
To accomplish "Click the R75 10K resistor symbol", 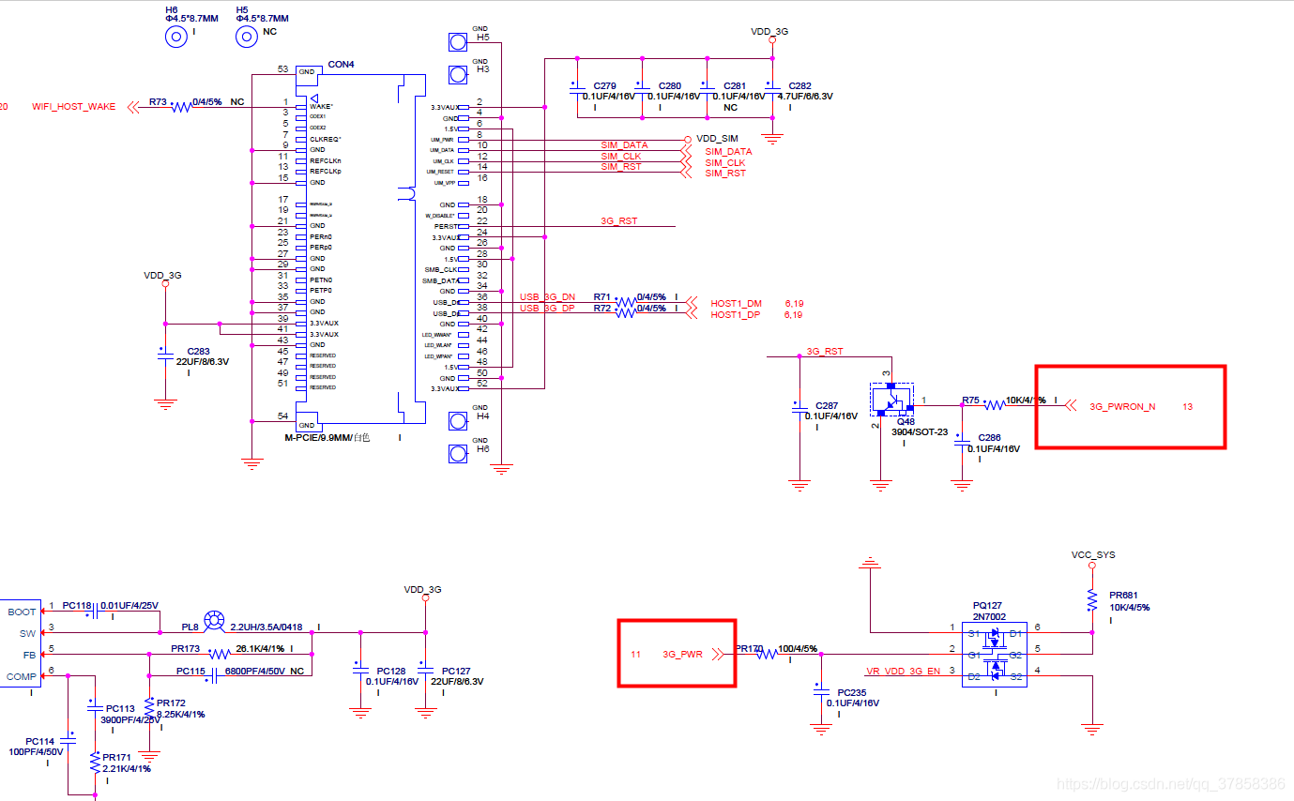I will tap(994, 405).
